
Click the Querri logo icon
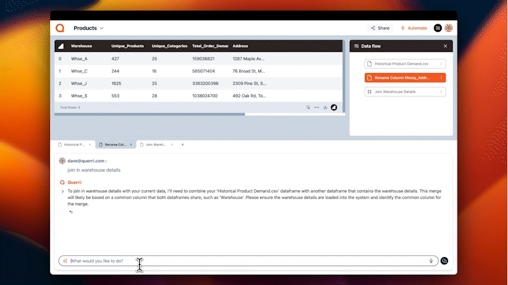click(x=59, y=28)
